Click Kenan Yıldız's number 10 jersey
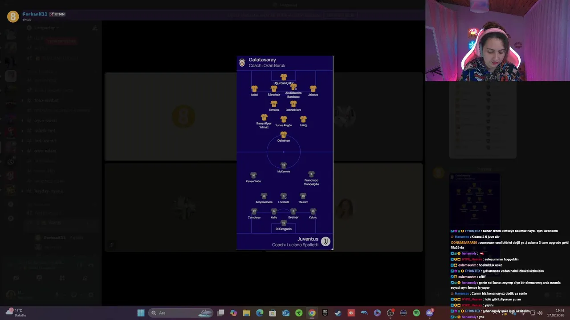 coord(253,176)
